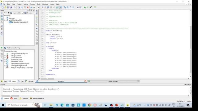
Task: Click the New file toolbar icon
Action: point(2,7)
